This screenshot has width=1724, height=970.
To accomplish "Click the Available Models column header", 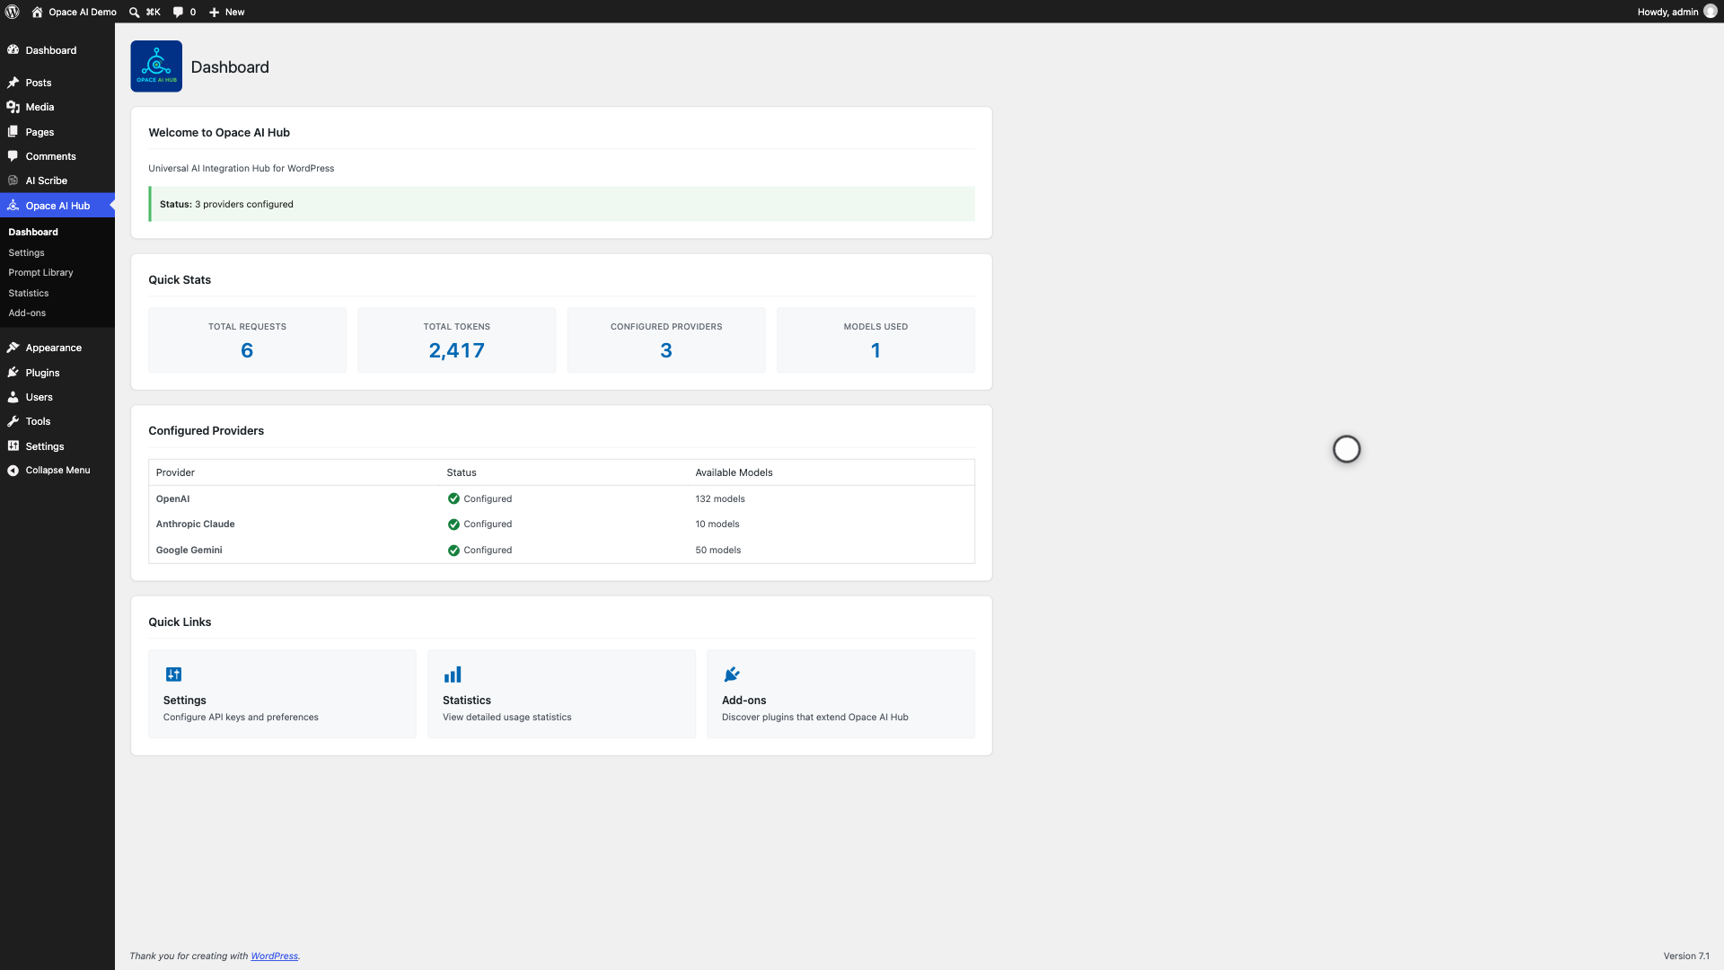I will pyautogui.click(x=734, y=472).
